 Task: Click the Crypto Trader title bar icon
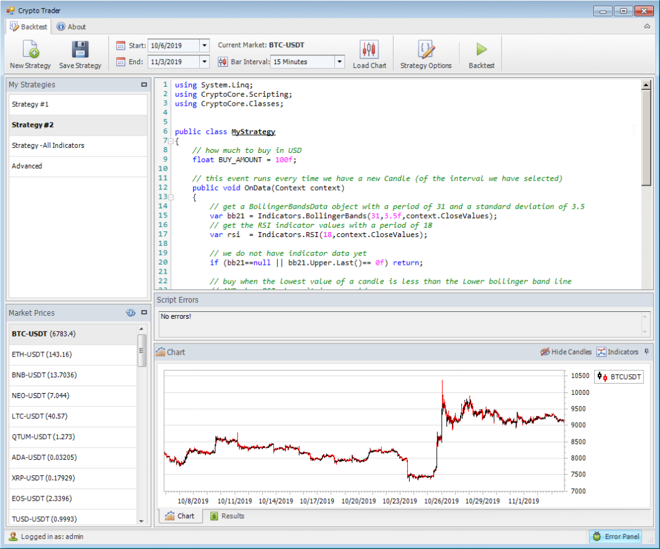[11, 11]
